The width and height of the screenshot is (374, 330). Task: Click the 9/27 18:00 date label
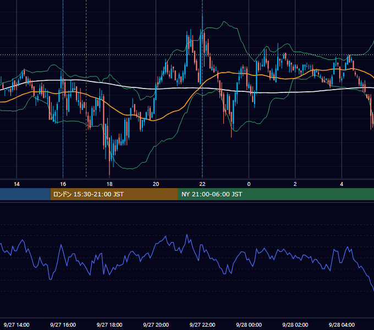click(109, 324)
